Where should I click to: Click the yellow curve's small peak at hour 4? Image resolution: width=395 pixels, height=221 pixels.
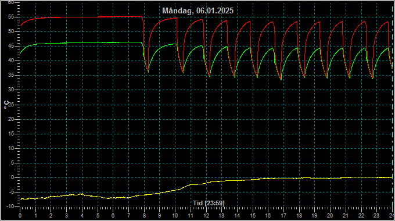(82, 194)
